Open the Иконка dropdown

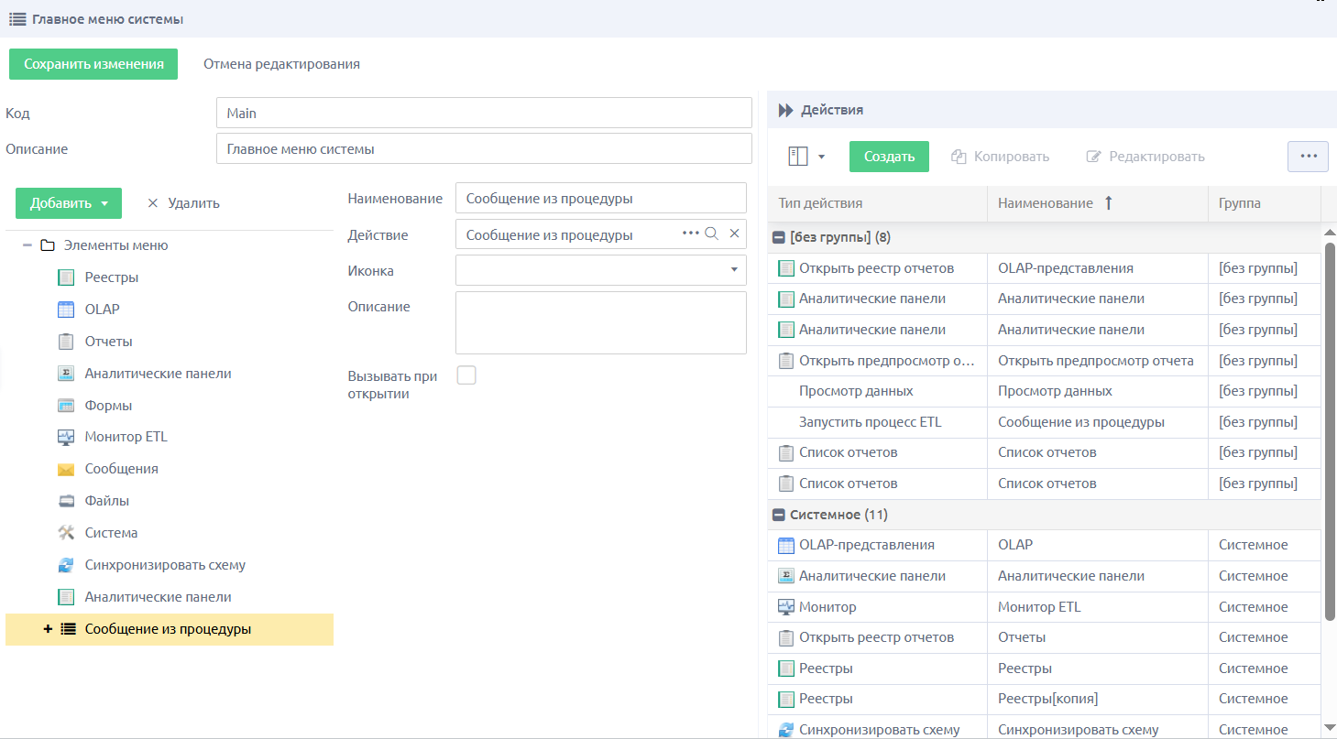tap(734, 270)
